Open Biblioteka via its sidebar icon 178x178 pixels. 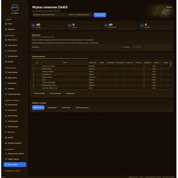coord(6,29)
